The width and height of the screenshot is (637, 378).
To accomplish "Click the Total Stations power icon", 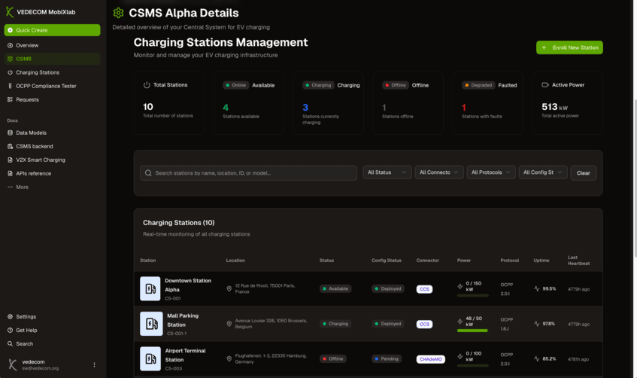I will pyautogui.click(x=147, y=85).
